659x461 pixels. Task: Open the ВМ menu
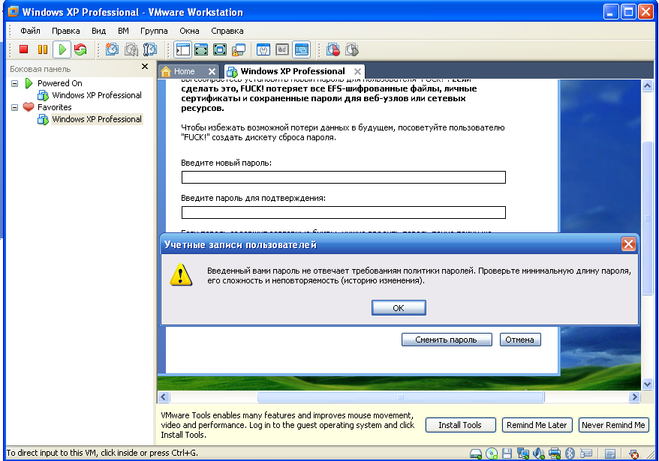point(123,31)
